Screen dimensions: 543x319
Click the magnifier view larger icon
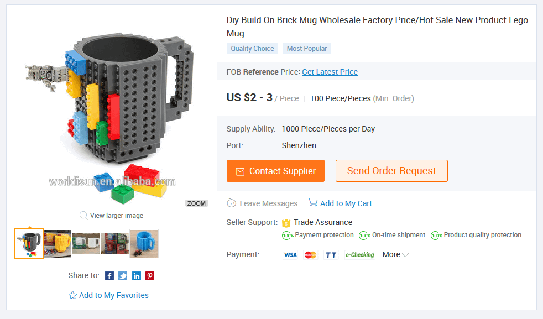click(83, 215)
